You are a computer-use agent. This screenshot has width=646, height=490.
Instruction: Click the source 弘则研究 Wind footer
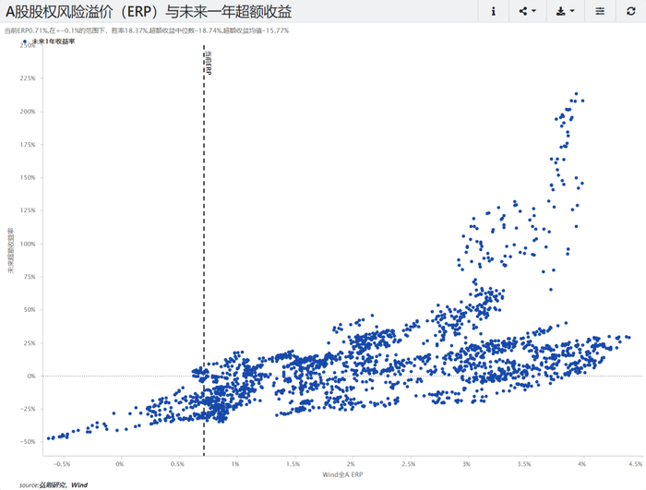[54, 484]
